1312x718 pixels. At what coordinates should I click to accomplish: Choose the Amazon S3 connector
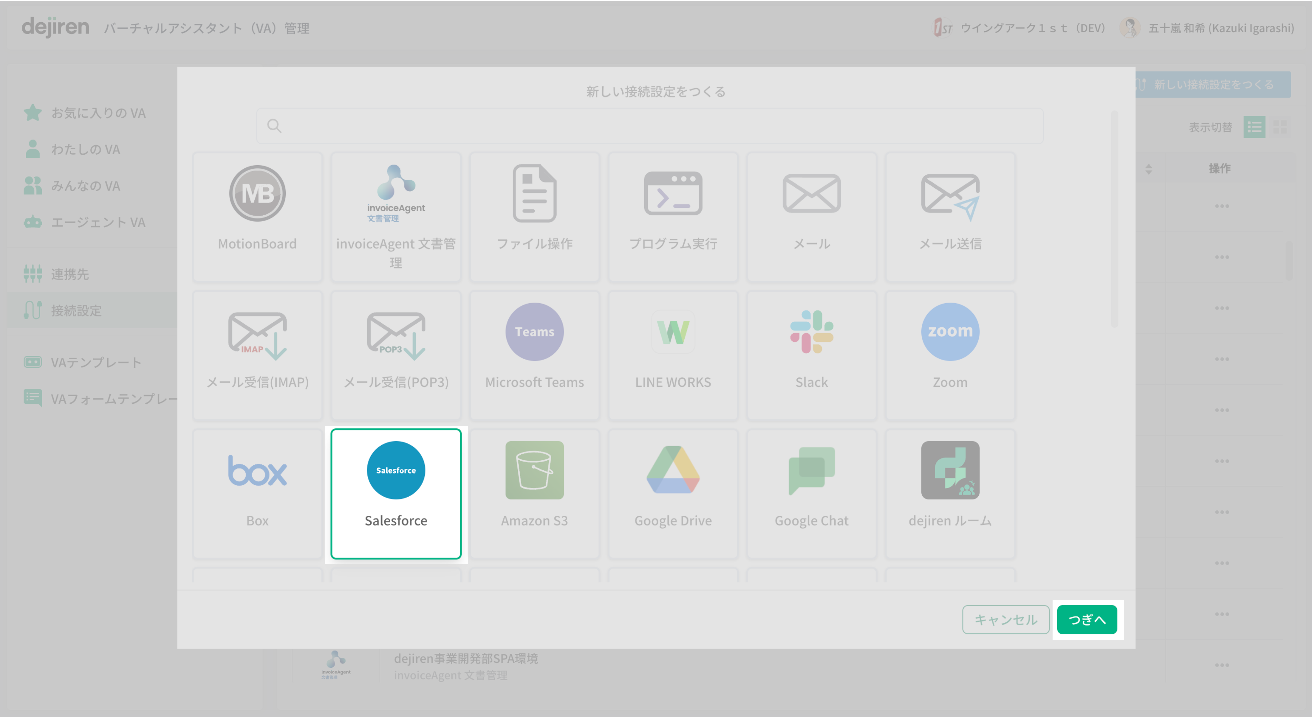tap(534, 494)
